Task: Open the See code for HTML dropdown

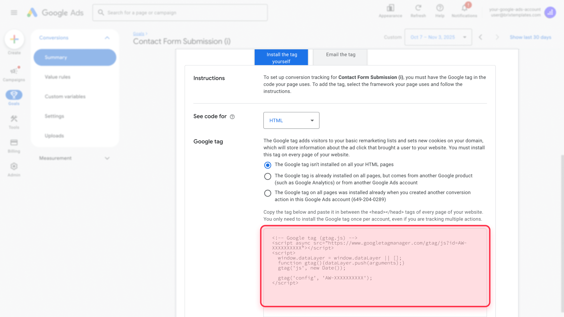Action: click(x=291, y=120)
